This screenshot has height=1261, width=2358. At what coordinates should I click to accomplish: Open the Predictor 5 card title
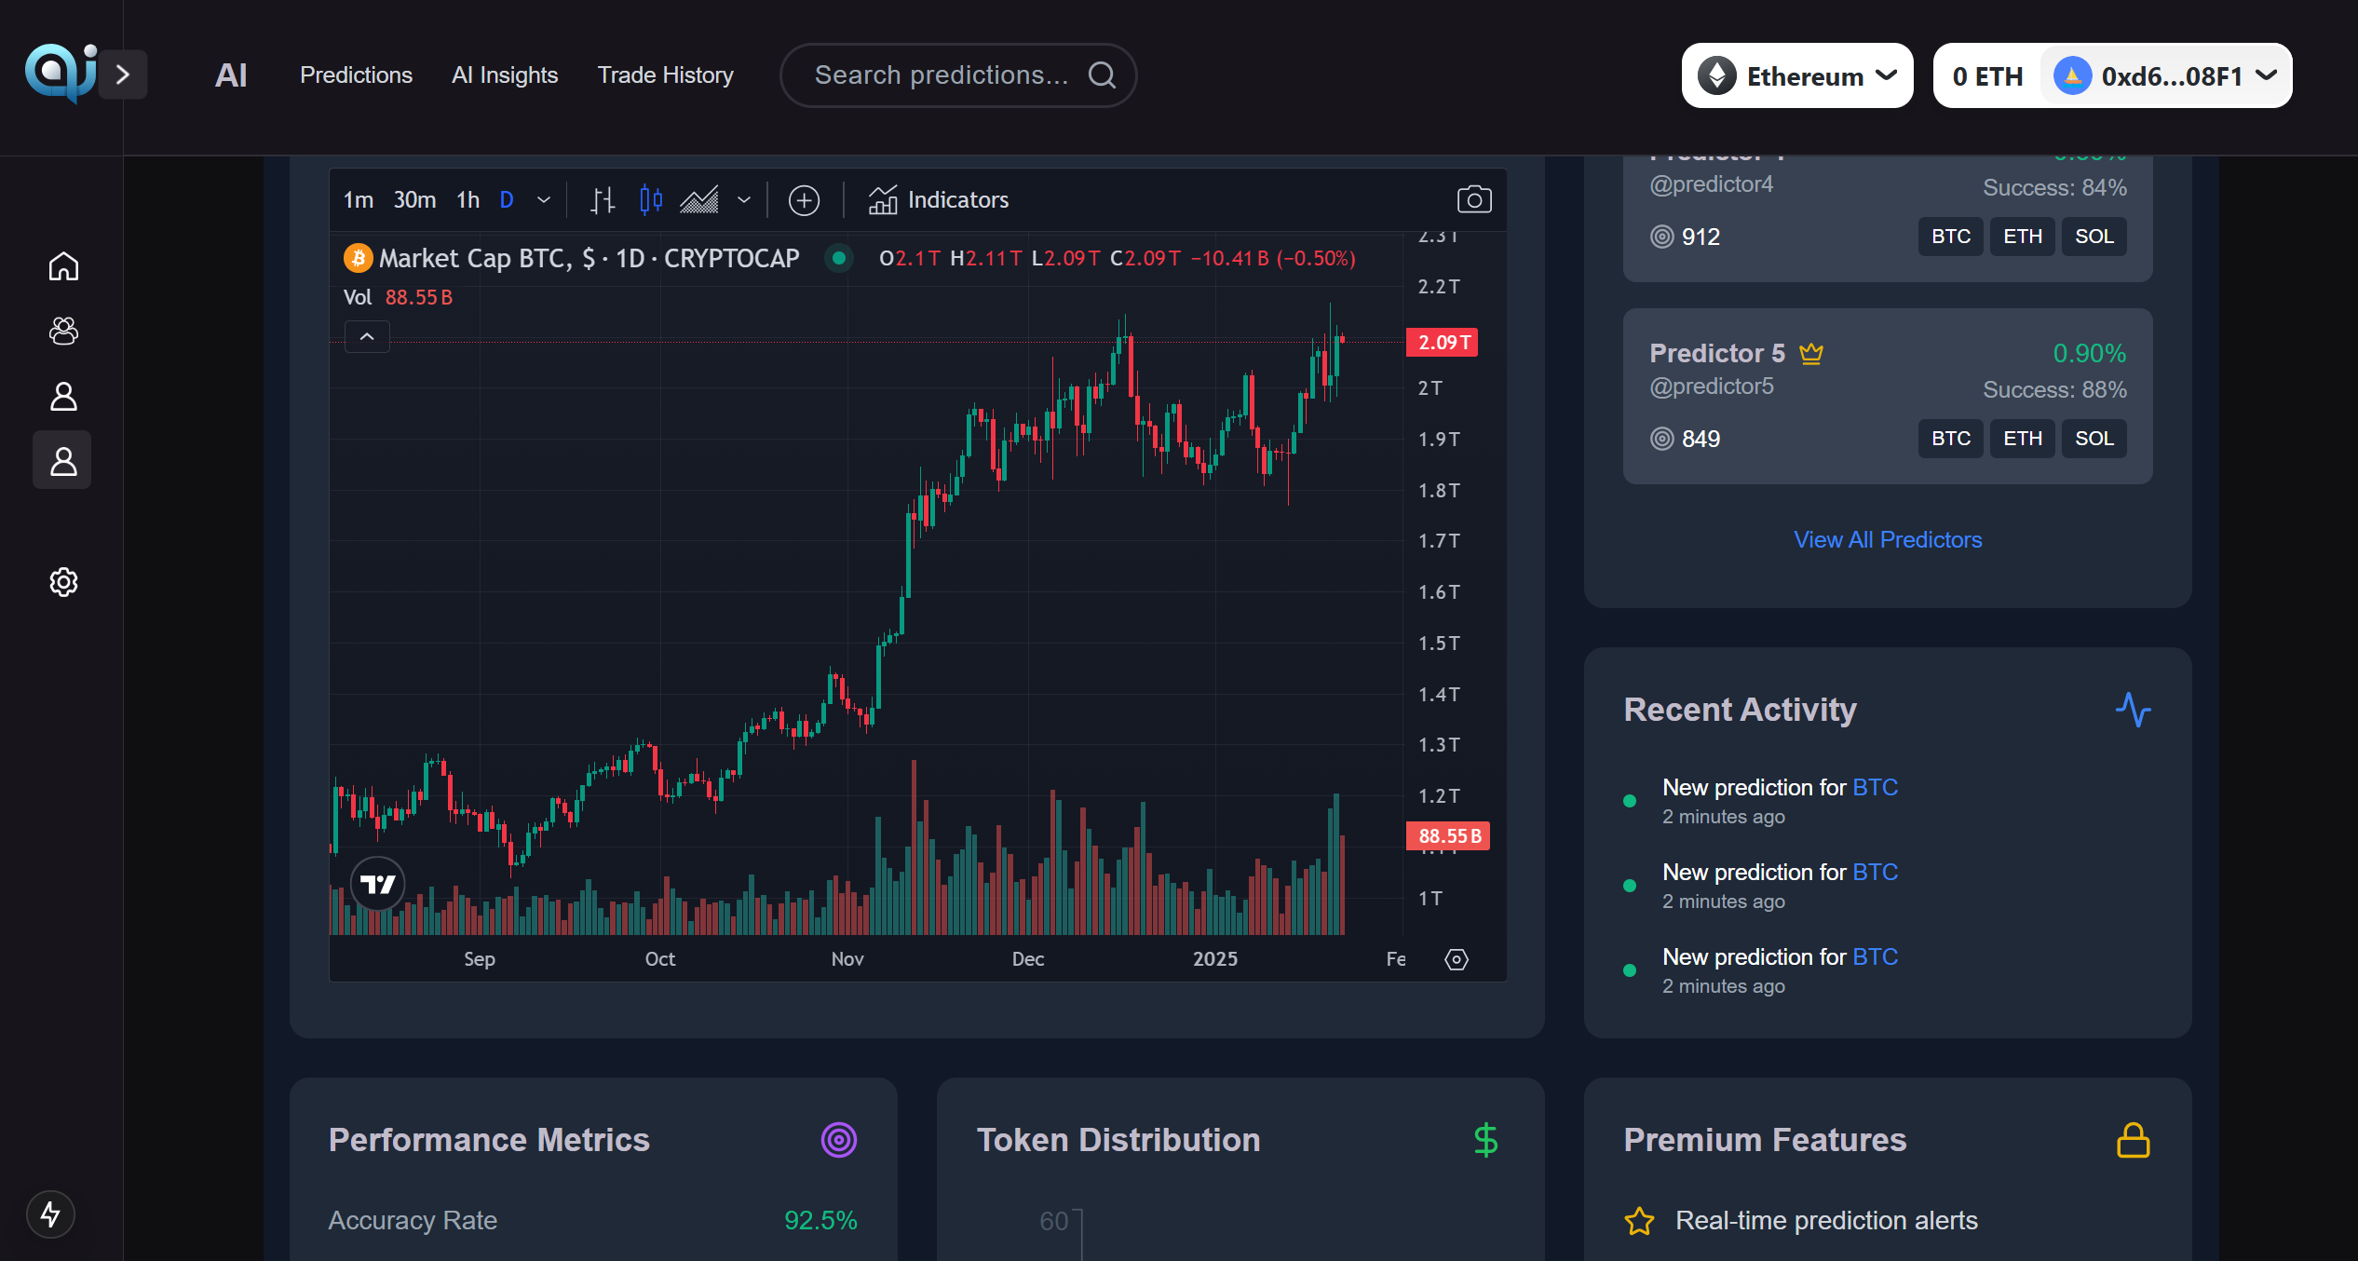[1717, 353]
